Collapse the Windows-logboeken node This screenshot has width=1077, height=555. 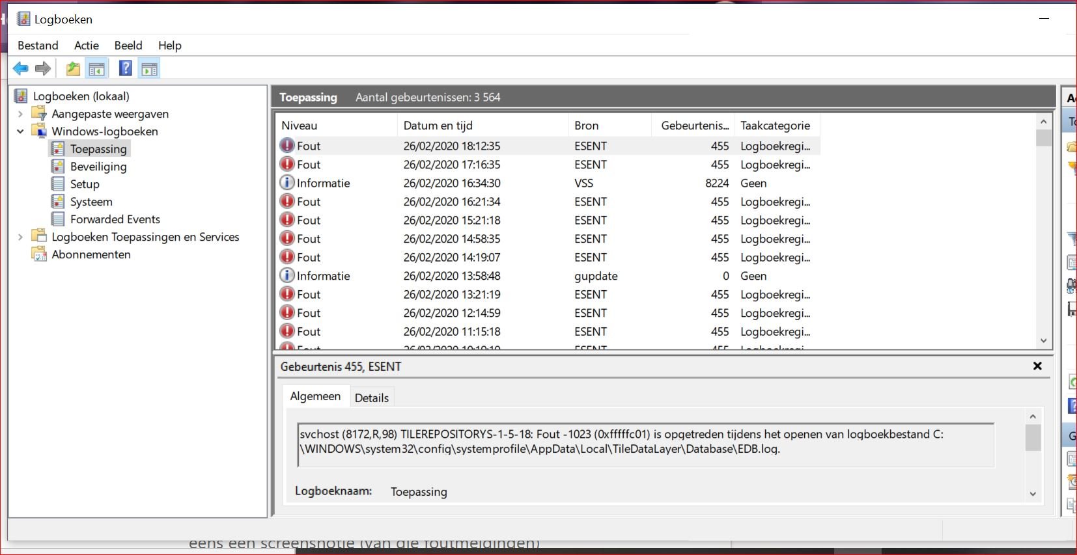click(x=20, y=131)
